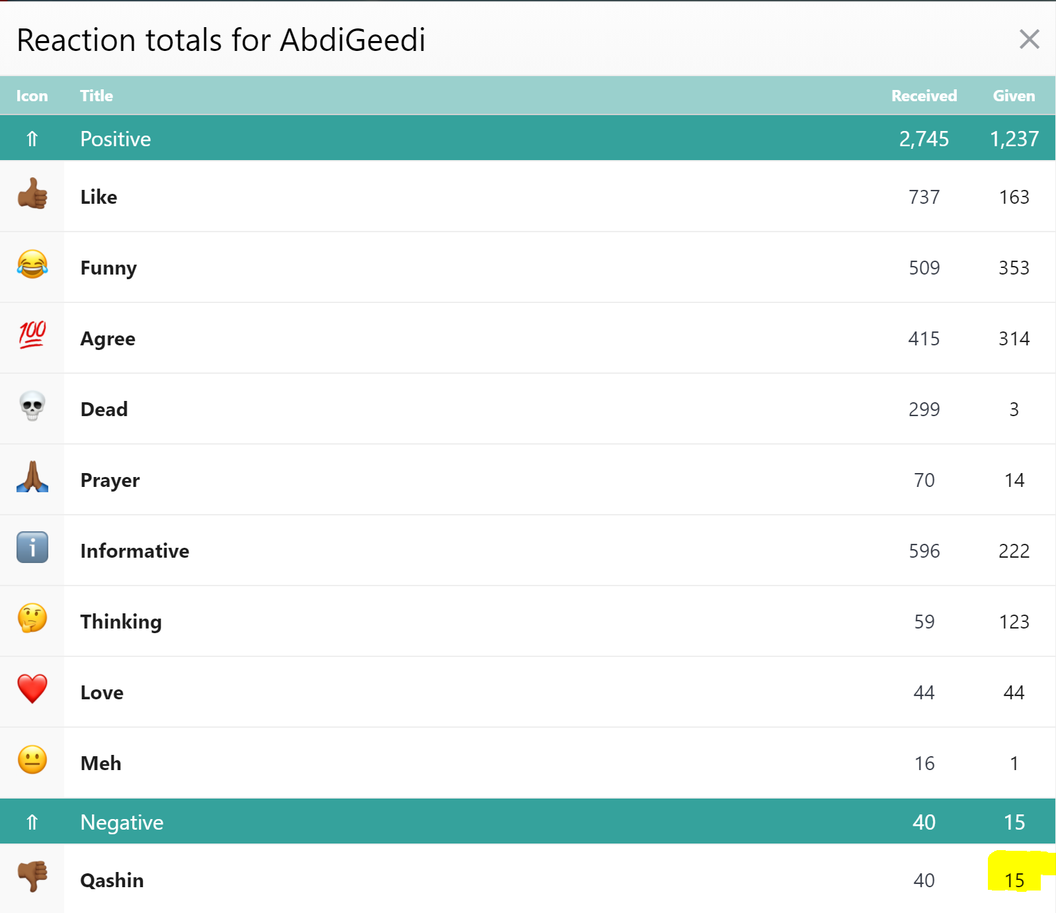Click the neutral face Meh icon

(x=32, y=760)
